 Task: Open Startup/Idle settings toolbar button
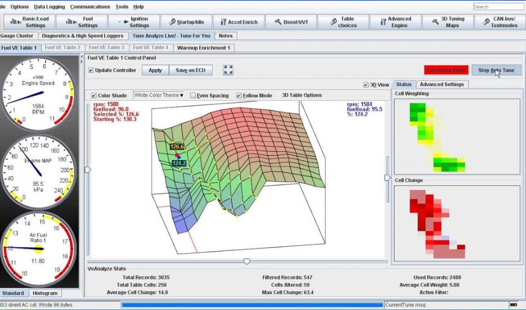click(x=185, y=22)
